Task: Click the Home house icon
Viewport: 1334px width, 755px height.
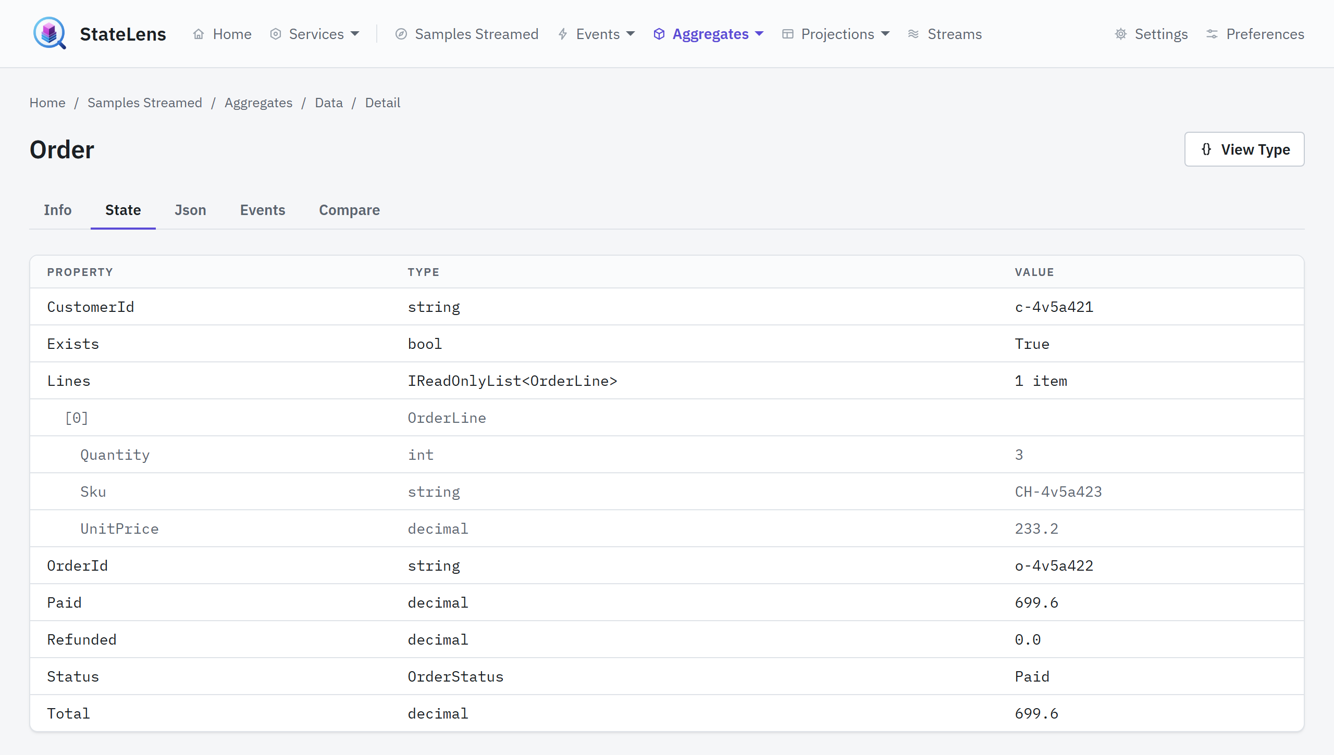Action: coord(199,34)
